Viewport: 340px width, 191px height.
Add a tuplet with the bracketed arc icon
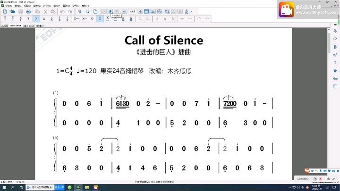[x=207, y=18]
